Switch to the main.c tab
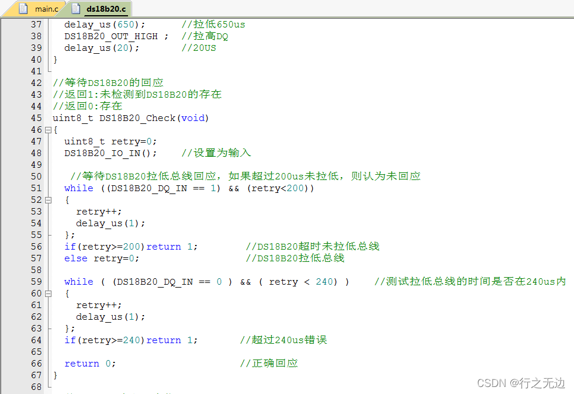574x394 pixels. [47, 9]
